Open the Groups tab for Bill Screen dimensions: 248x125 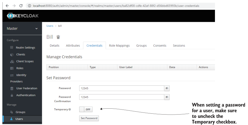141,46
